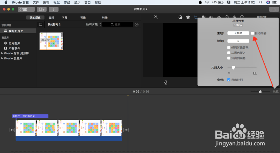Select the cropping tool icon
The image size is (280, 153).
click(x=196, y=17)
